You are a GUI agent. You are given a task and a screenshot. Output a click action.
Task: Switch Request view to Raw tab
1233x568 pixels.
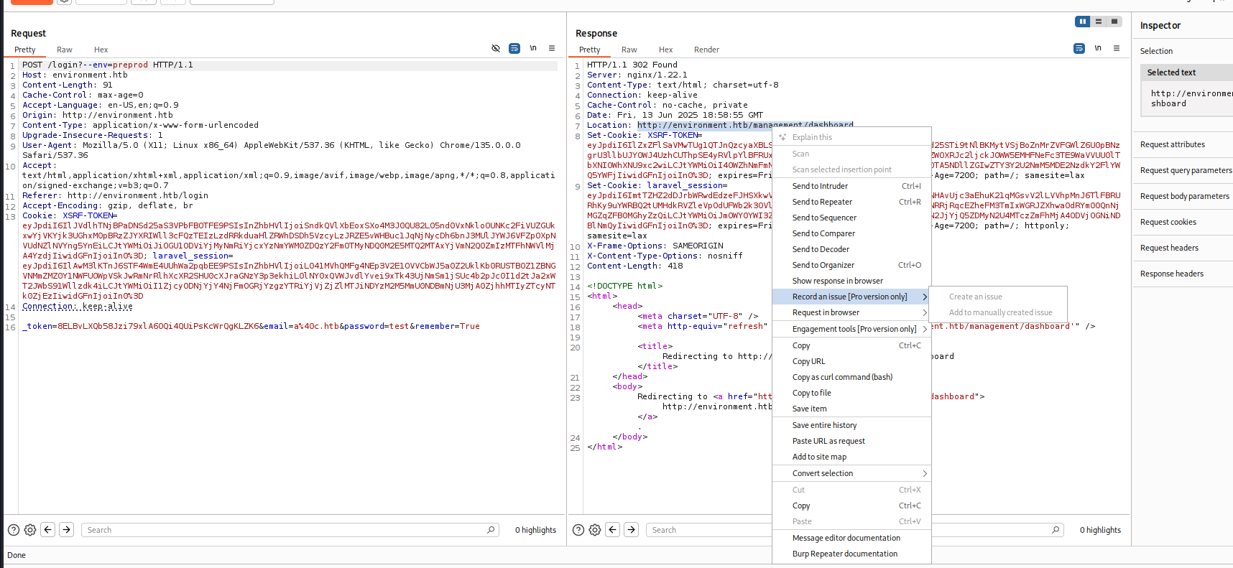tap(65, 50)
